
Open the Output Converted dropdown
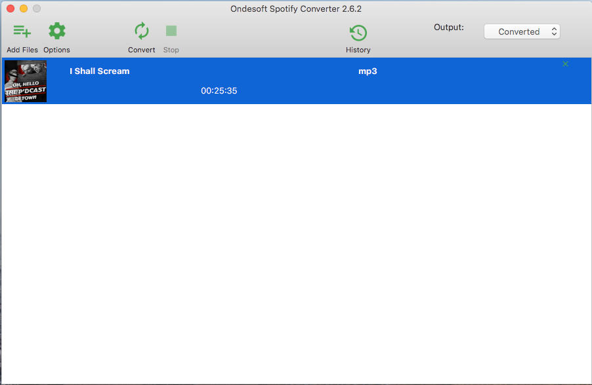click(x=522, y=31)
